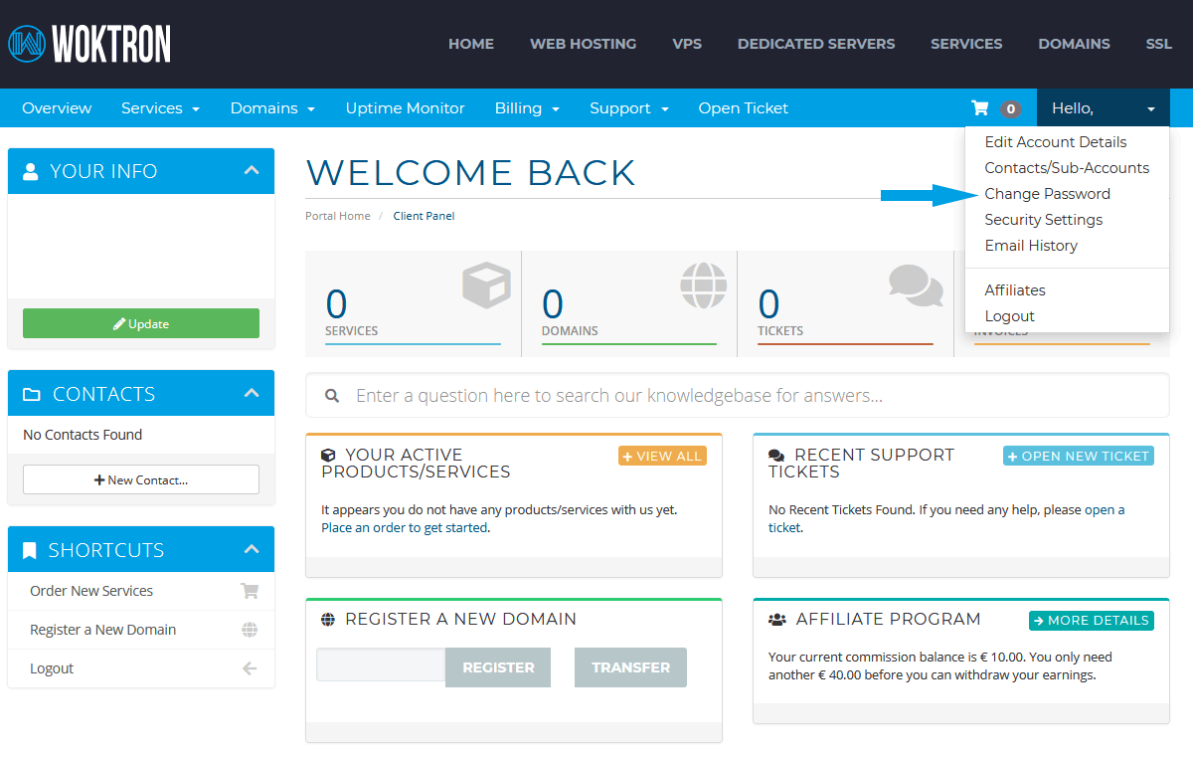Select Edit Account Details from menu
1193x758 pixels.
point(1056,142)
